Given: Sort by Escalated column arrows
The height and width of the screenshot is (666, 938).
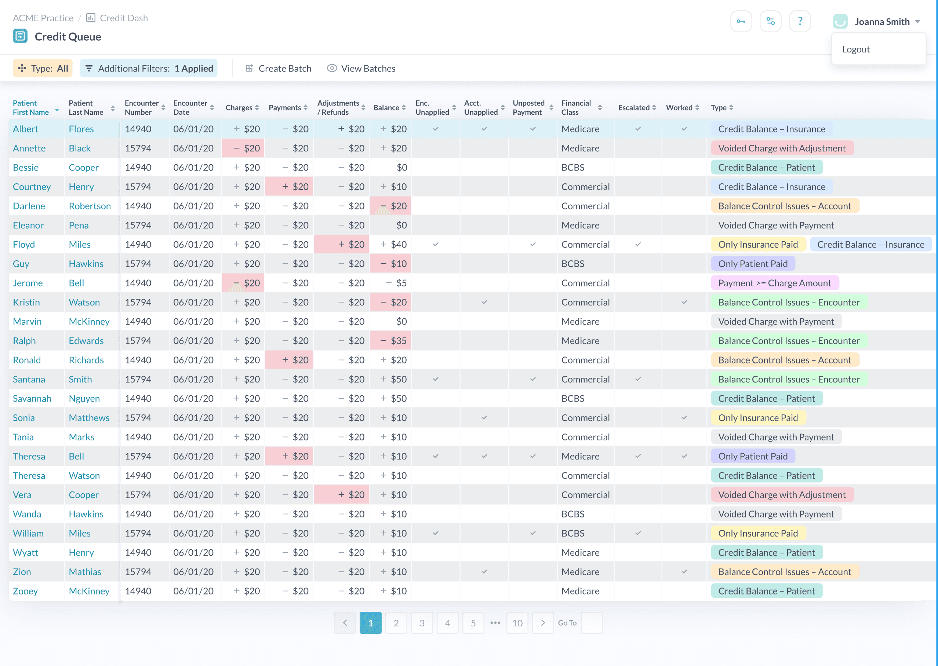Looking at the screenshot, I should pos(654,107).
